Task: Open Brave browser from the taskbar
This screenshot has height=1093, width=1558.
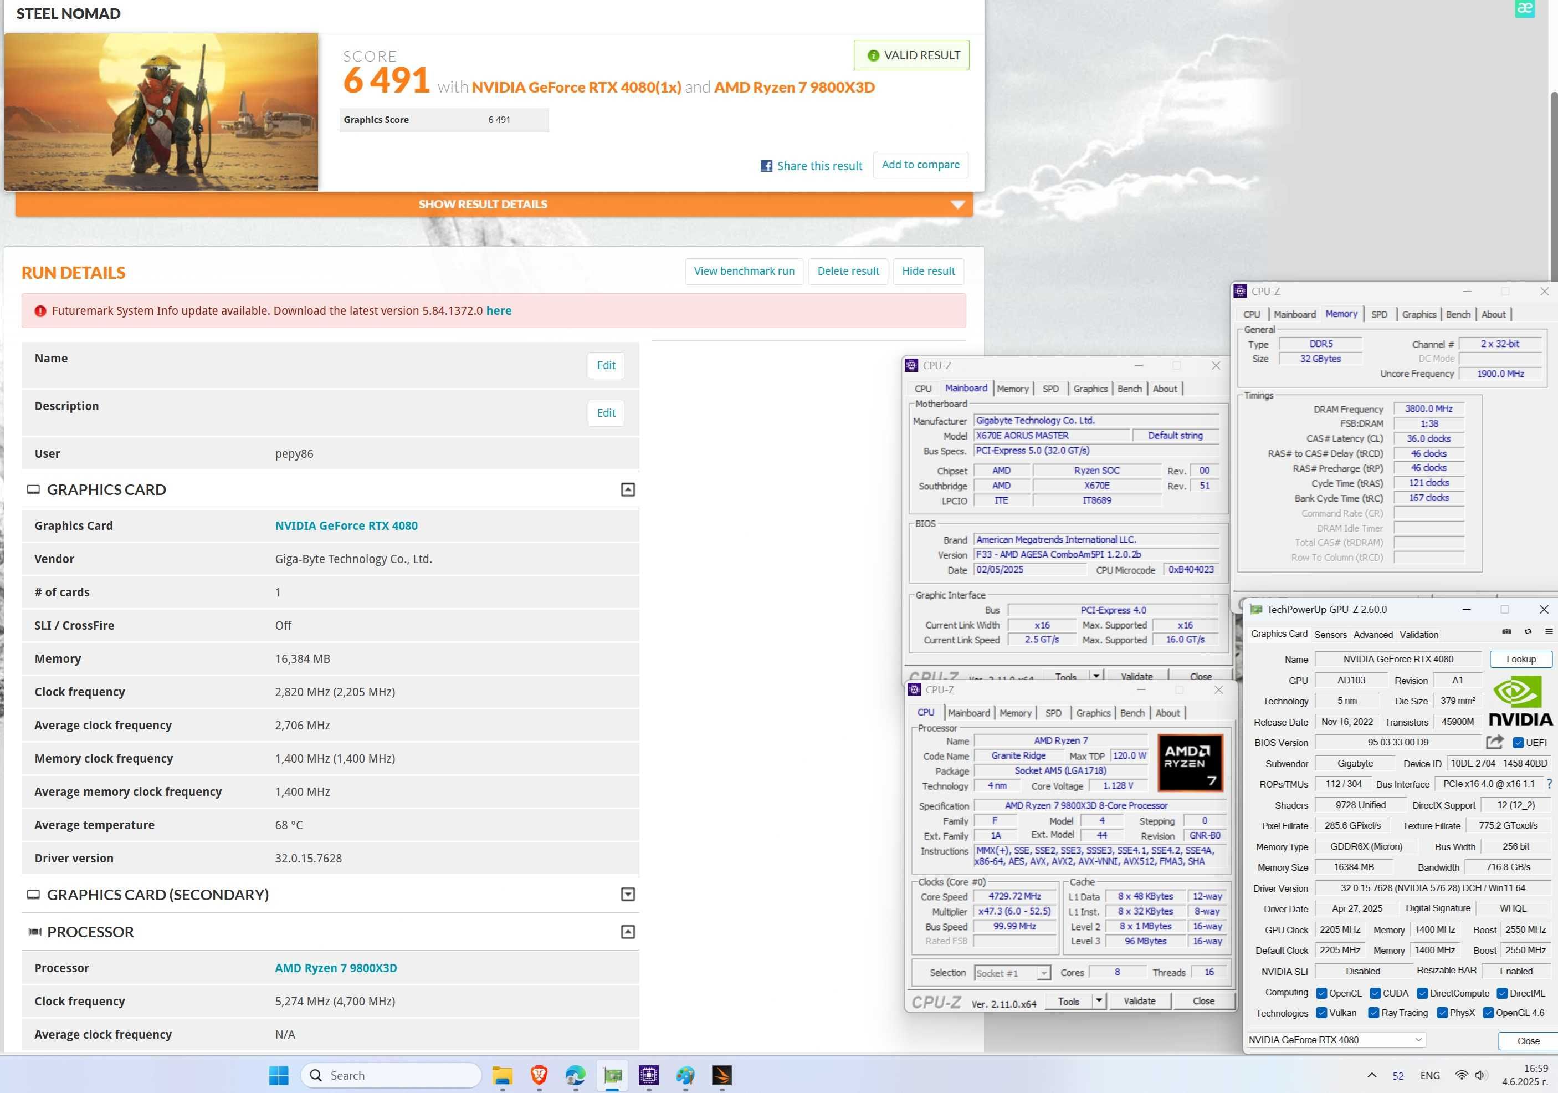Action: [x=539, y=1075]
